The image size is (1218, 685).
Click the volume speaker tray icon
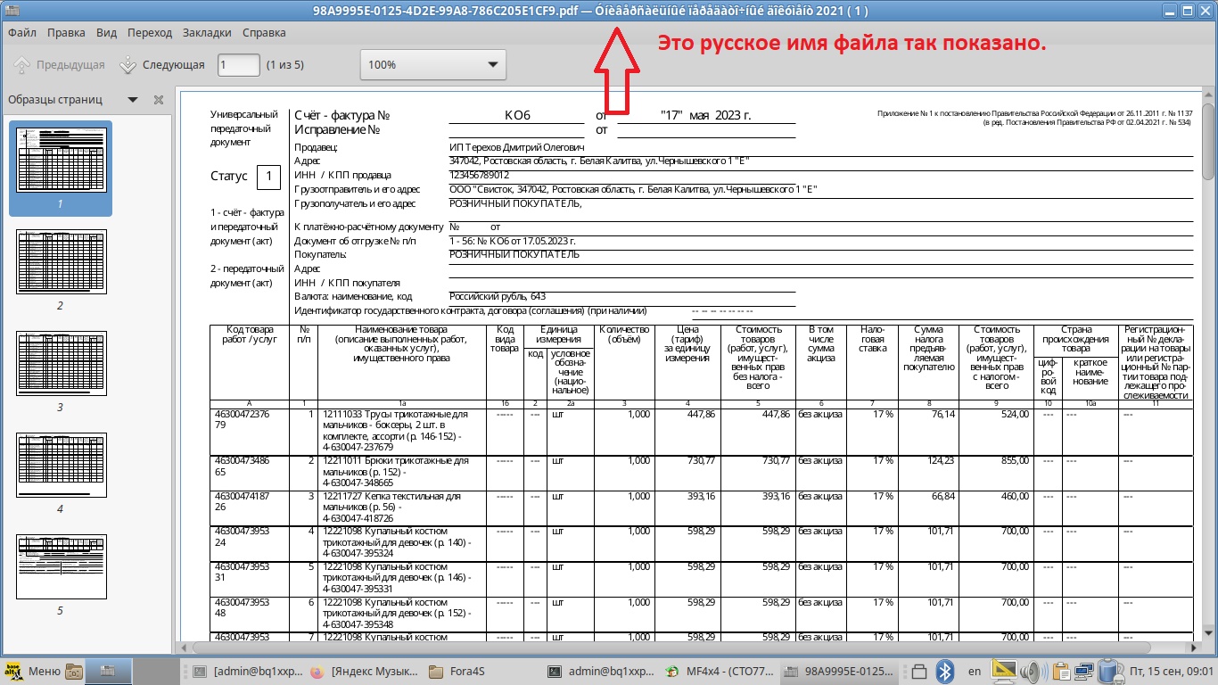(1033, 671)
